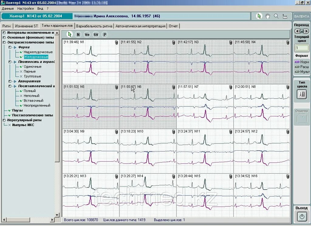The image size is (311, 226).
Task: Click trash icon on cycle N11
Action: (x=231, y=132)
